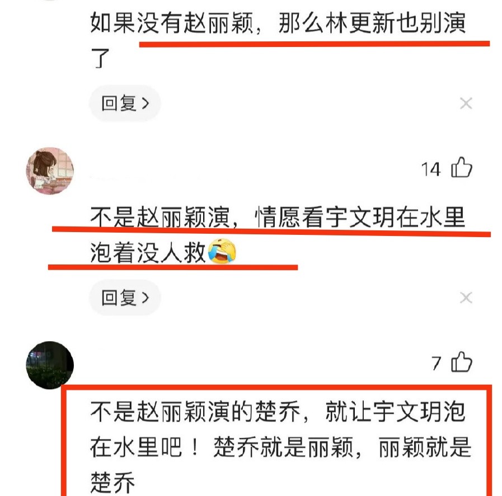
Task: Open the dark night-scene avatar profile
Action: (x=50, y=365)
